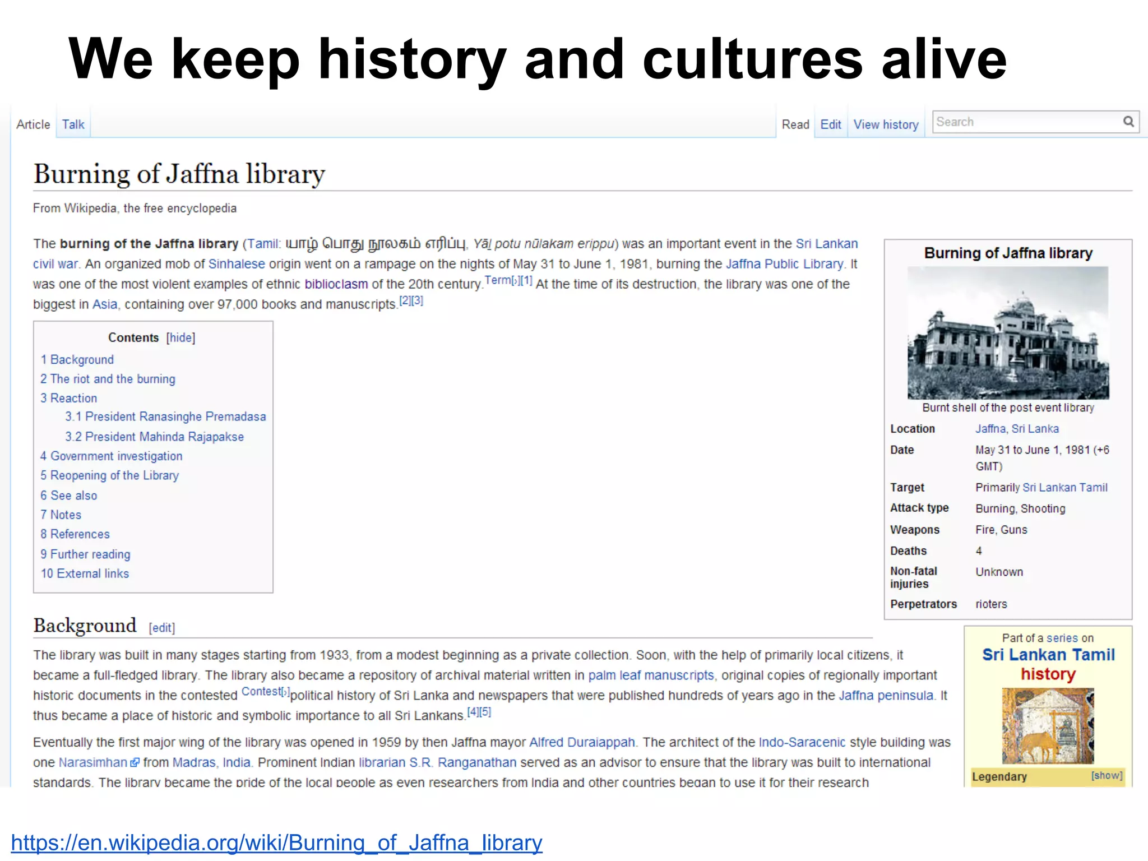
Task: Follow the Tamil language link
Action: coord(262,244)
